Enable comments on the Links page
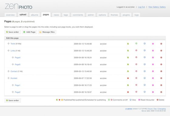Viewport: 170px width, 116px height. click(136, 50)
